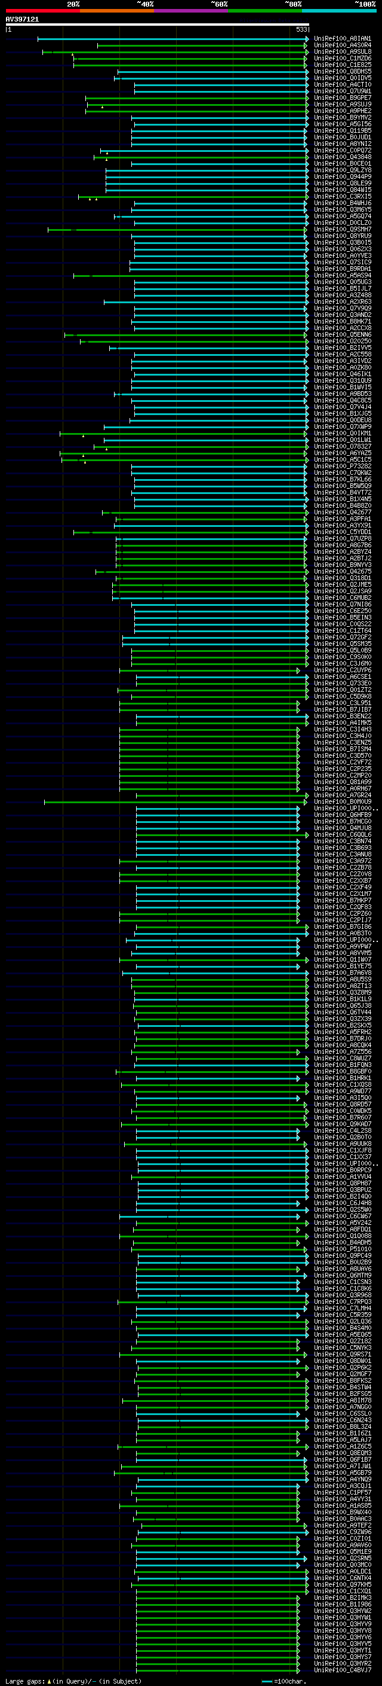Select the UniRef100_B5IJL7 label
Viewport: 382px width, 1686px height.
(342, 289)
